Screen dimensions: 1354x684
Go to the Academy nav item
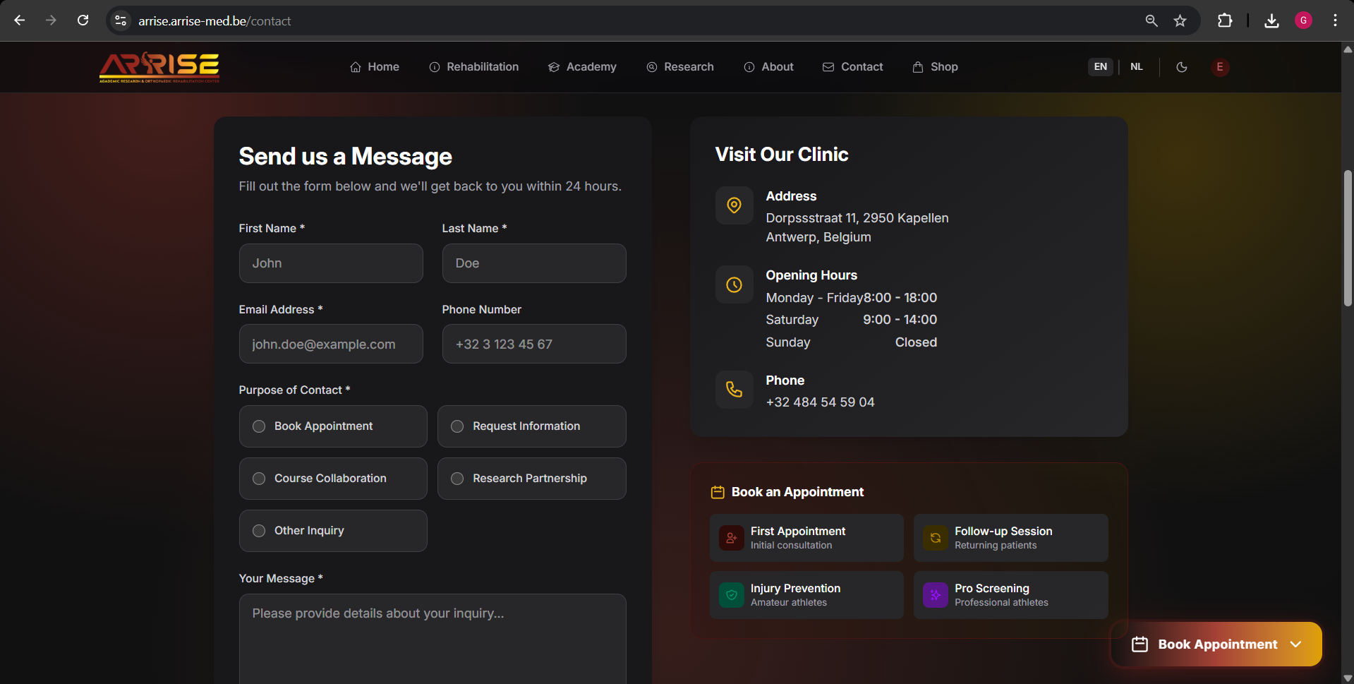point(582,67)
